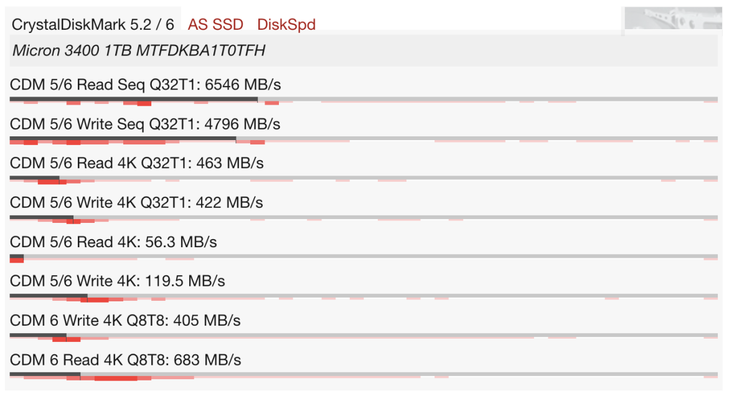
Task: Click the Read 4K 56.3 MB/s result label
Action: tap(113, 242)
